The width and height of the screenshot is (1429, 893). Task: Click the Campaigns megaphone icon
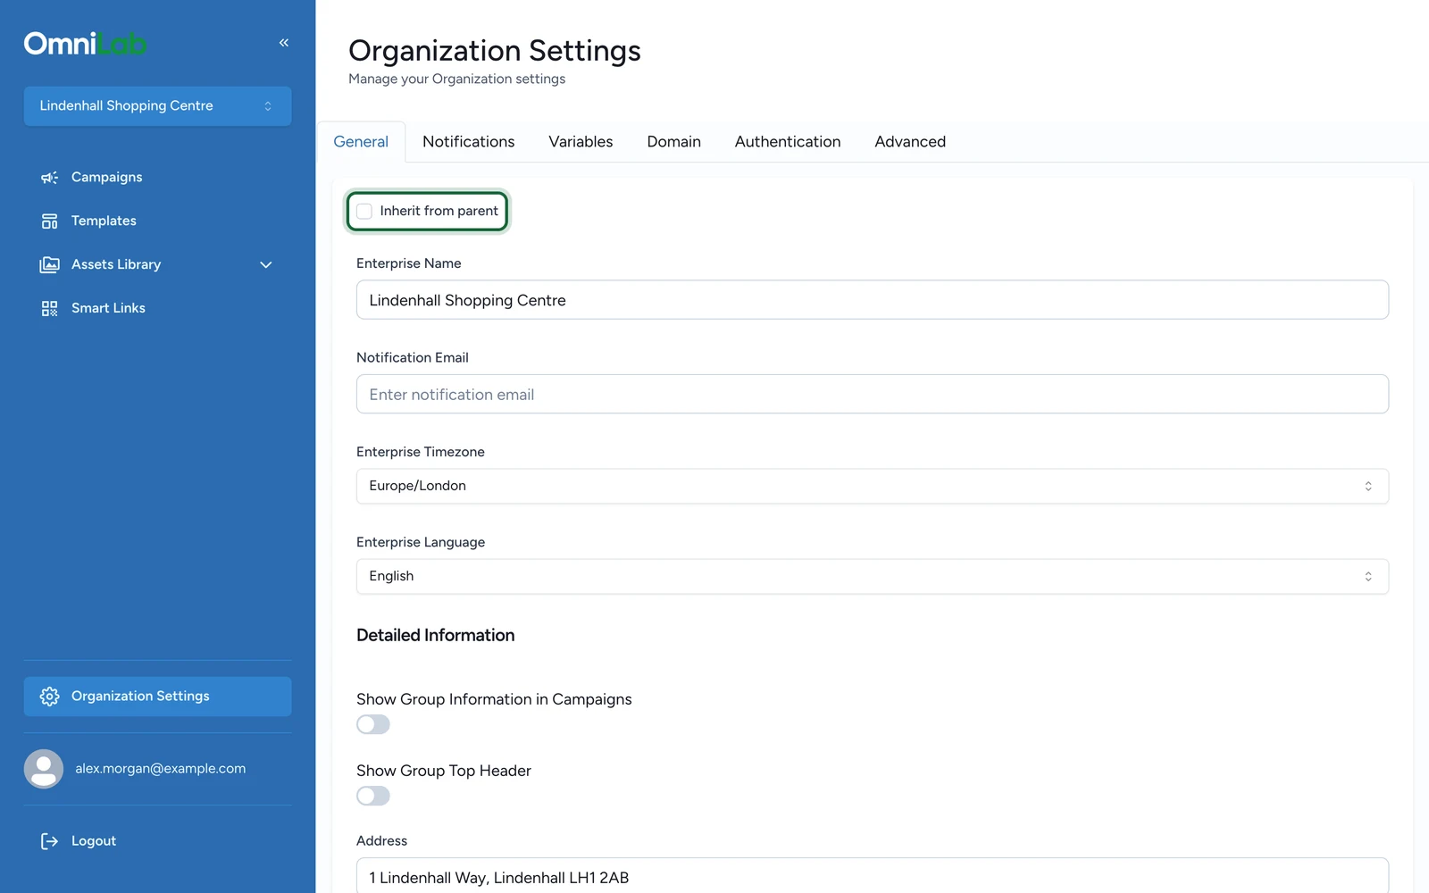click(49, 178)
